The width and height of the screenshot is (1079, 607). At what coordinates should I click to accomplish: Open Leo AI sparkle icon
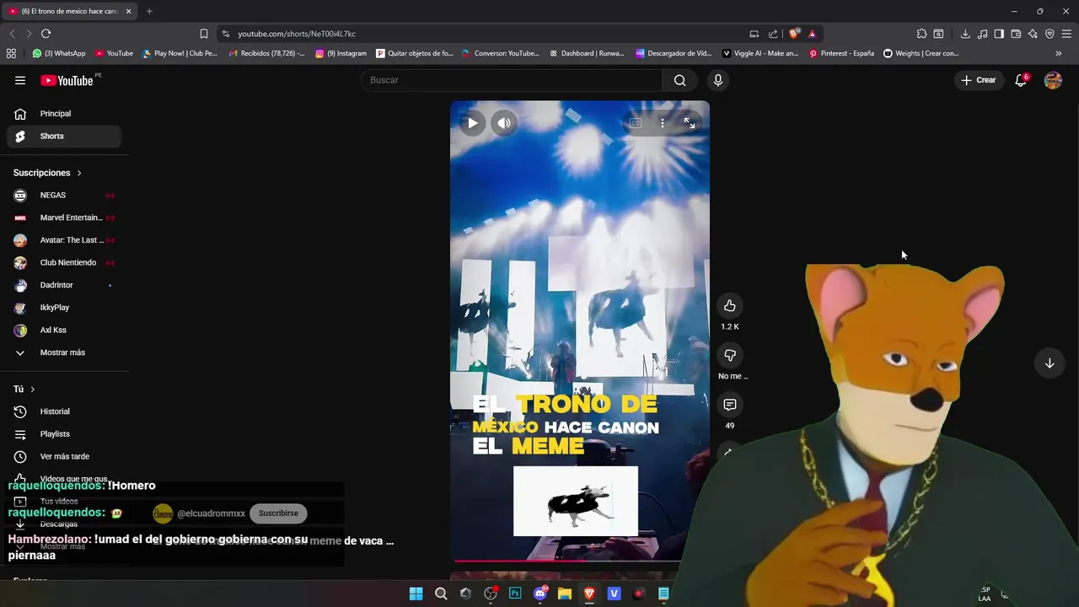point(1033,34)
